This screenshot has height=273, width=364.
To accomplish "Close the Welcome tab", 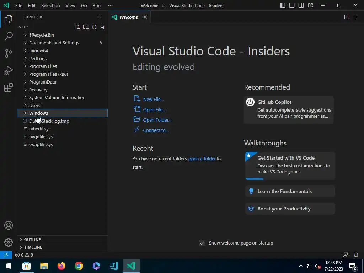I will [x=145, y=17].
